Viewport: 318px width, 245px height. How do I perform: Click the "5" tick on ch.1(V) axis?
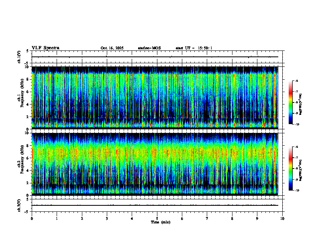pyautogui.click(x=28, y=51)
